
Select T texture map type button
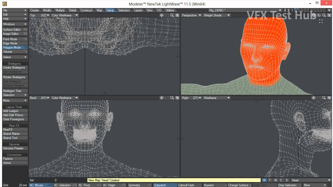[270, 180]
